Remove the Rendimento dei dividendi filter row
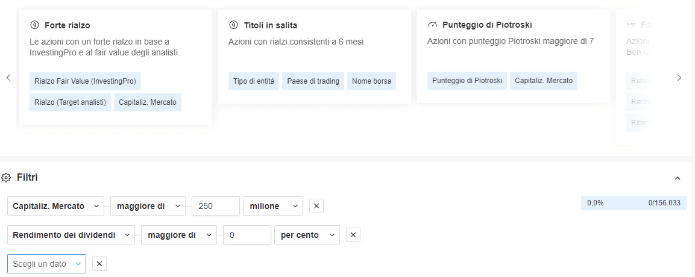The height and width of the screenshot is (277, 695). [353, 235]
